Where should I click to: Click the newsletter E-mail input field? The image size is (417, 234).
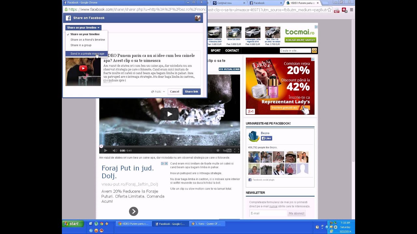pos(268,213)
